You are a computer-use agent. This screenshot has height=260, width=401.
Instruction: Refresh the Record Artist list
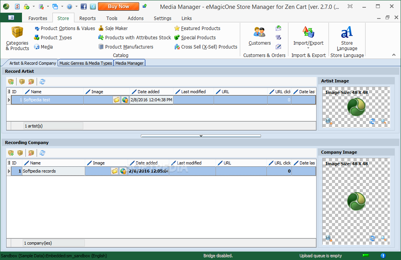coord(42,82)
